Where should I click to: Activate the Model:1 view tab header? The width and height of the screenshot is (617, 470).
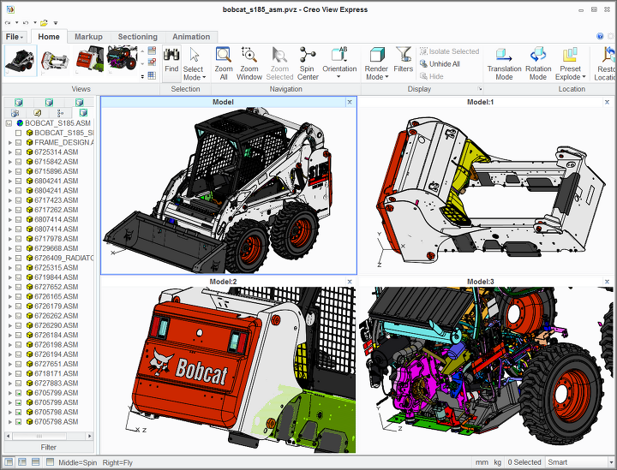(x=480, y=102)
